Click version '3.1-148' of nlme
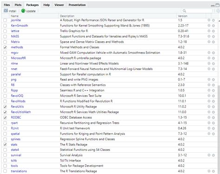 [x=183, y=64]
